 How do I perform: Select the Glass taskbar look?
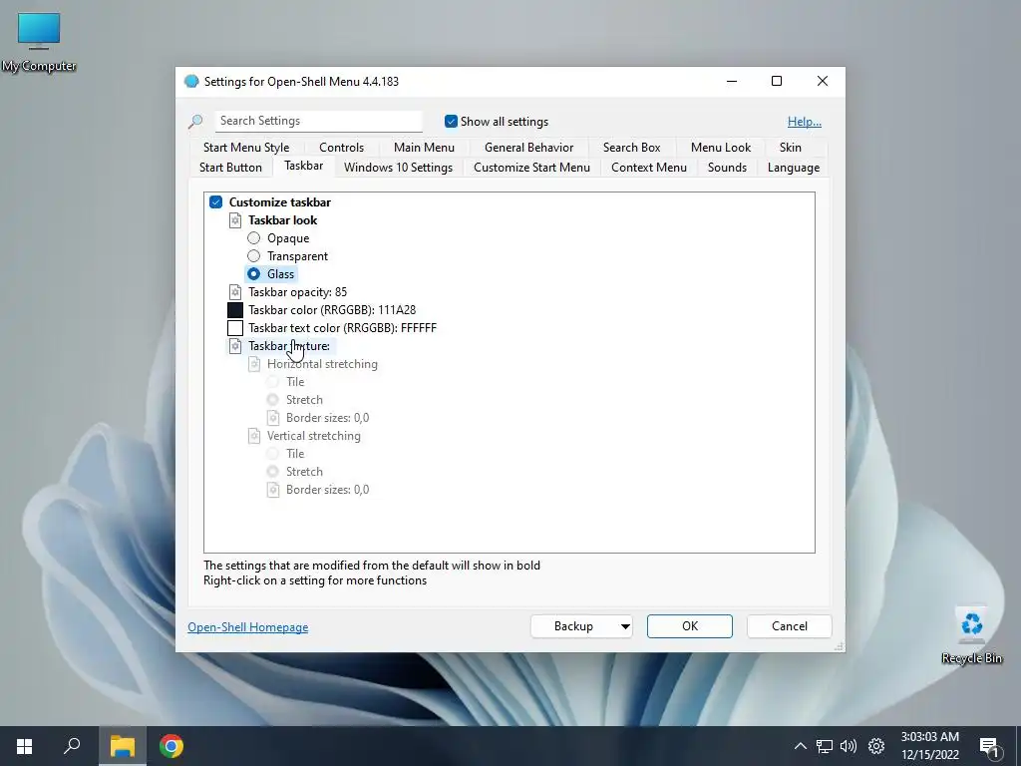click(254, 274)
